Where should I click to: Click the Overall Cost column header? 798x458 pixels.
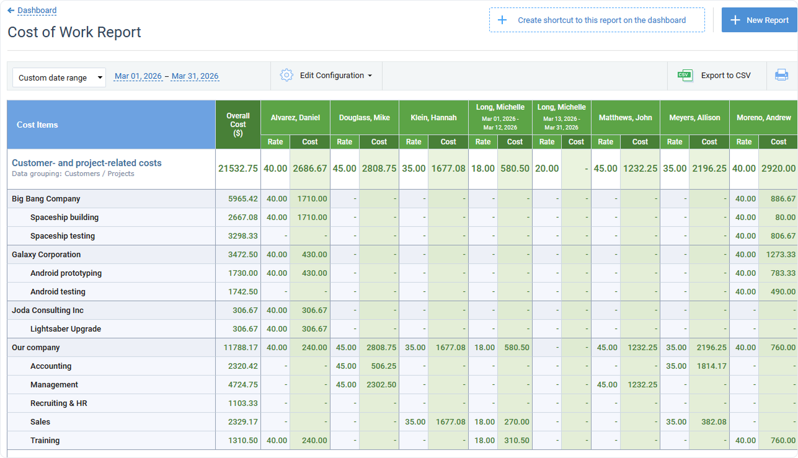238,124
